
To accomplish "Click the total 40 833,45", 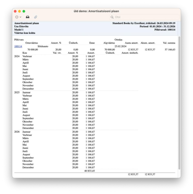I will point(89,171).
